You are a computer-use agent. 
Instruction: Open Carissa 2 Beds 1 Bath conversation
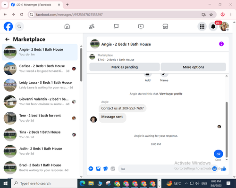40,69
